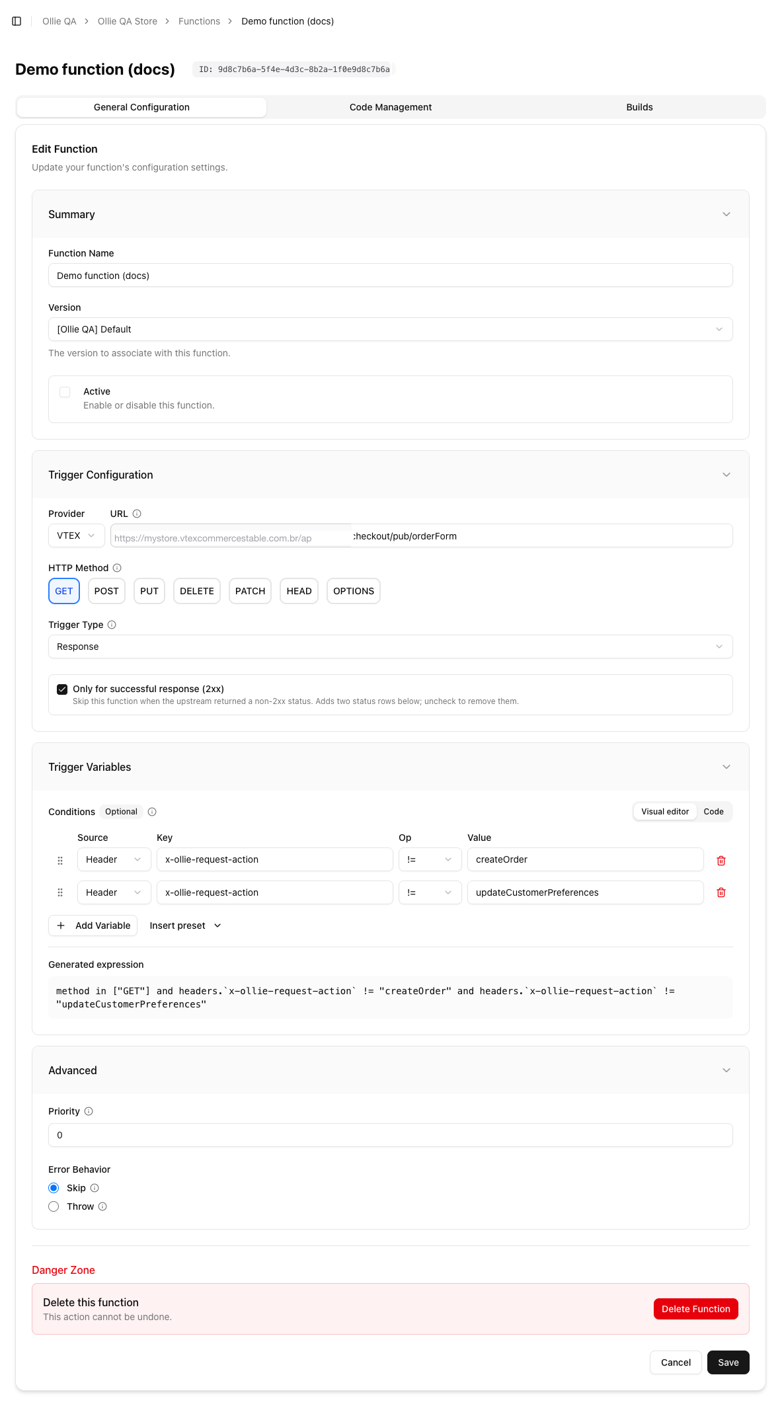Open the Insert preset dropdown
This screenshot has width=782, height=1412.
pyautogui.click(x=186, y=925)
